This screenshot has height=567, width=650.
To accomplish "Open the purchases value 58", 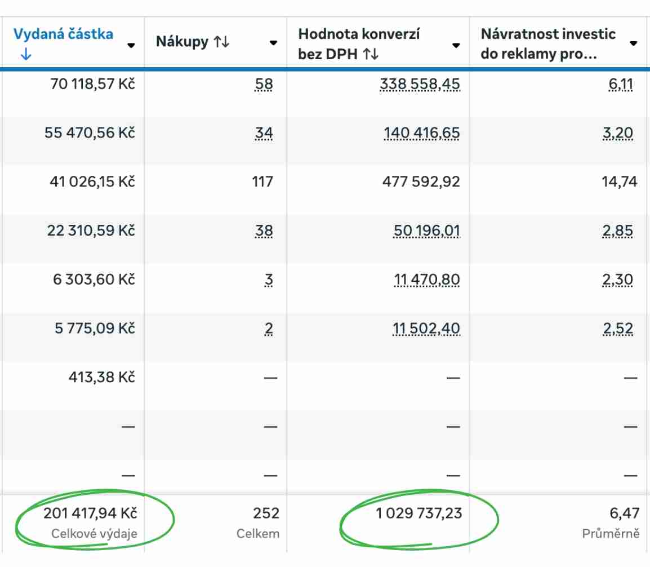I will pos(264,84).
